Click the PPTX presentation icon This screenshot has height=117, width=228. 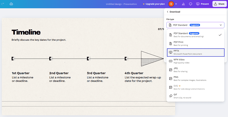click(170, 52)
